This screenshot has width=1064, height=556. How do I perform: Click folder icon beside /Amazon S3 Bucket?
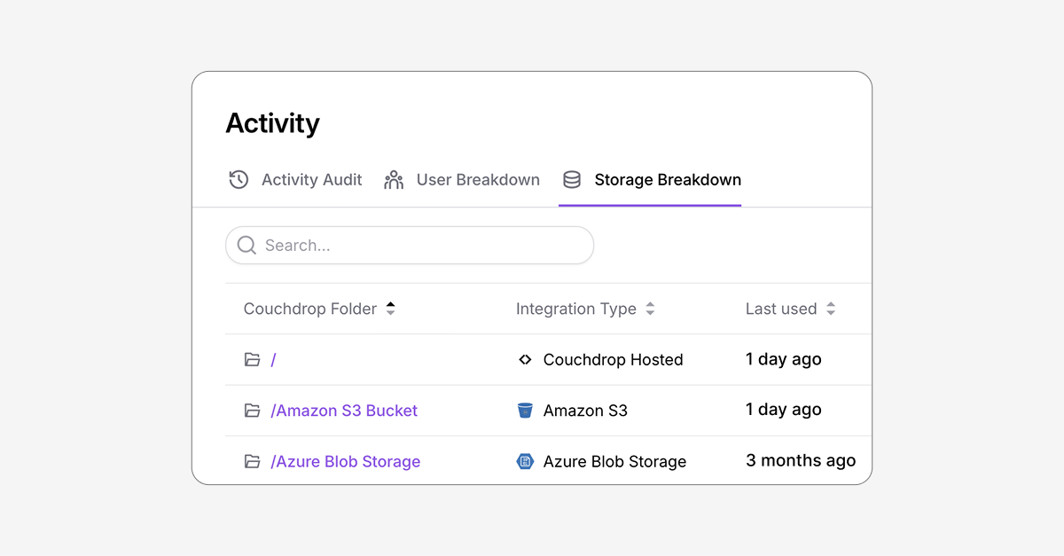253,411
